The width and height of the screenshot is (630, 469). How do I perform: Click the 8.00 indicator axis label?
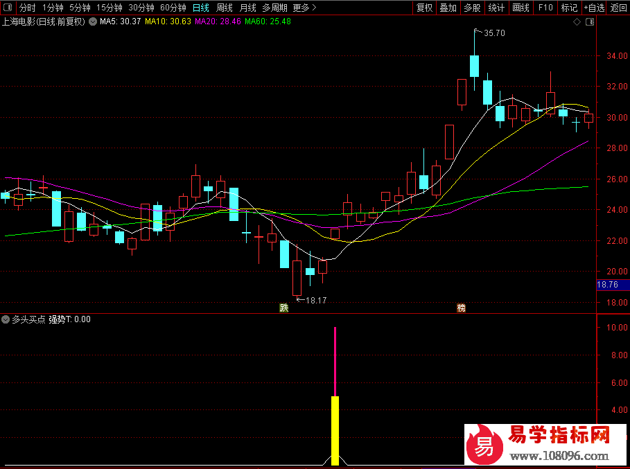(x=619, y=355)
